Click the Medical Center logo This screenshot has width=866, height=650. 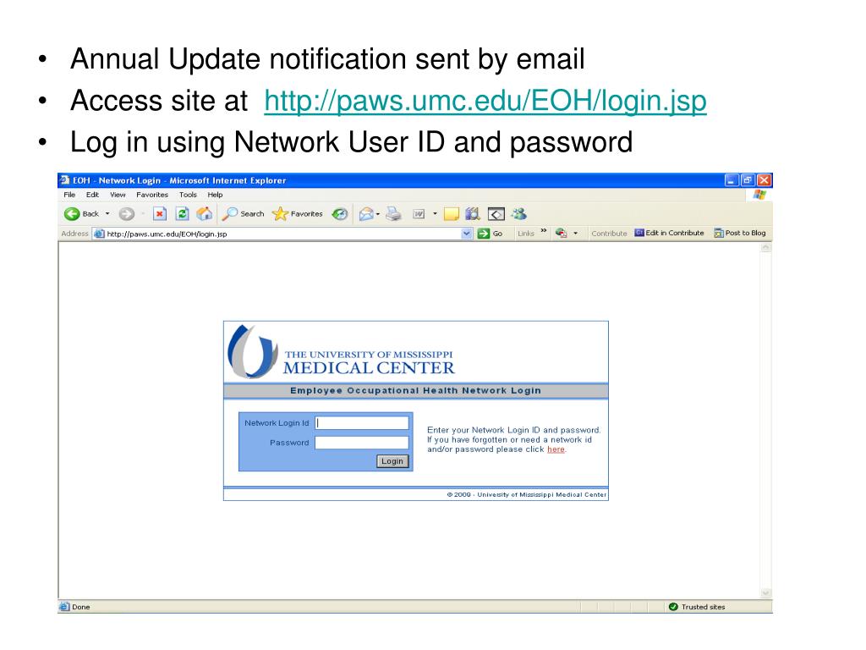click(342, 352)
